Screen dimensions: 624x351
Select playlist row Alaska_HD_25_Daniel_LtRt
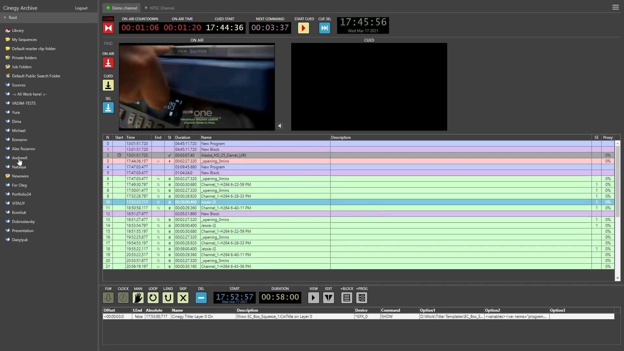(x=358, y=155)
